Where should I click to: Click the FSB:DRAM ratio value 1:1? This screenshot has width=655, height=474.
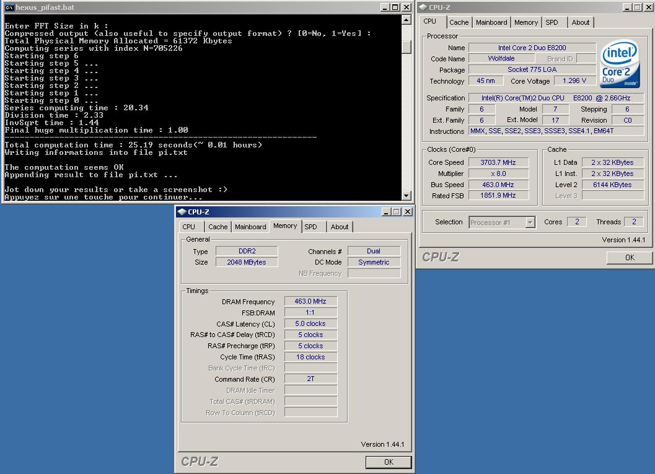[310, 312]
